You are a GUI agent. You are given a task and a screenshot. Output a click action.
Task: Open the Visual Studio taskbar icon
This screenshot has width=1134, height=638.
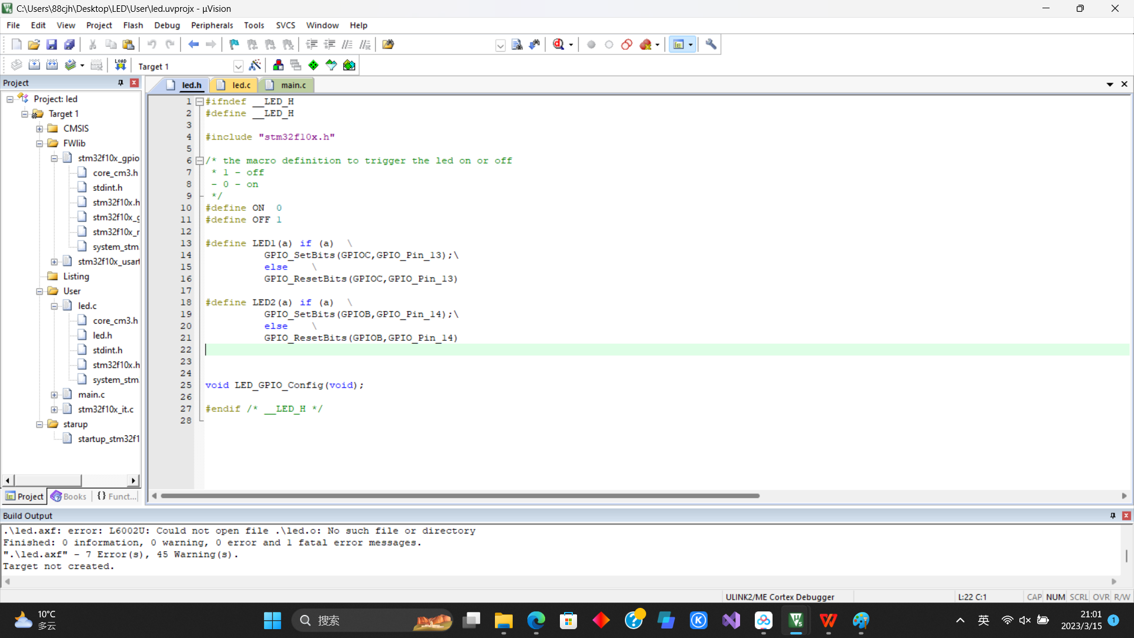tap(731, 620)
